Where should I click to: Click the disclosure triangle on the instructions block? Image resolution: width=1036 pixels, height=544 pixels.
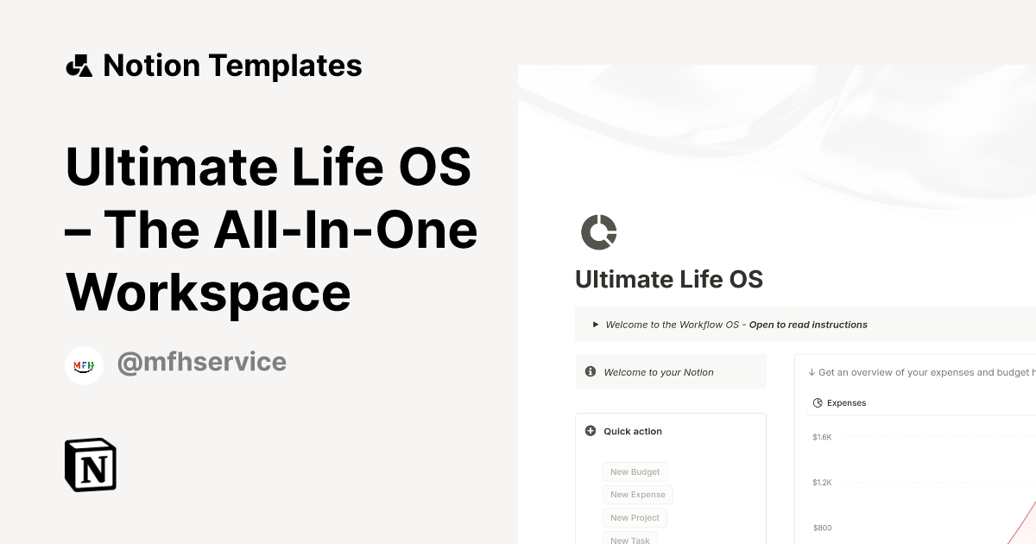595,324
